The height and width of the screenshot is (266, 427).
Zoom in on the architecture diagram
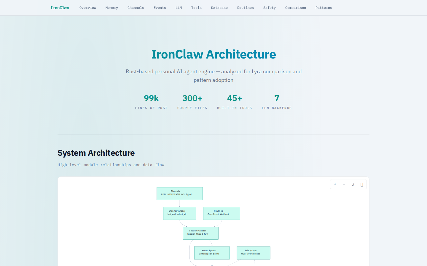(335, 184)
